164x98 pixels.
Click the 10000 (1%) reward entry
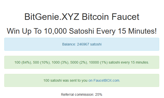pos(98,62)
